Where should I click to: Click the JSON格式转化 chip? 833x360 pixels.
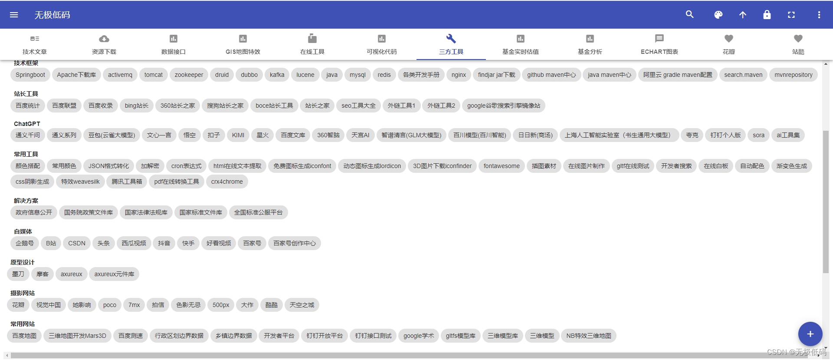click(x=108, y=166)
